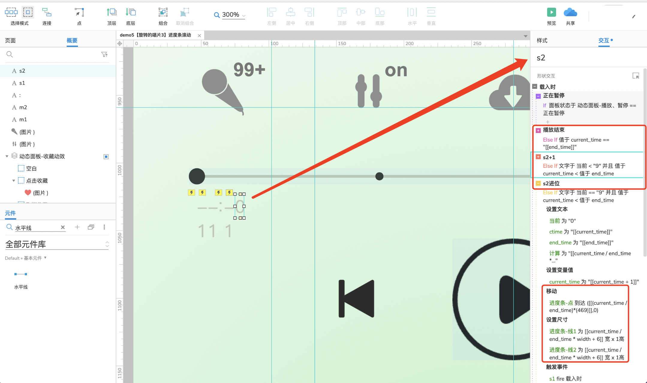The image size is (647, 383).
Task: Select the s1 item in outline
Action: click(22, 83)
